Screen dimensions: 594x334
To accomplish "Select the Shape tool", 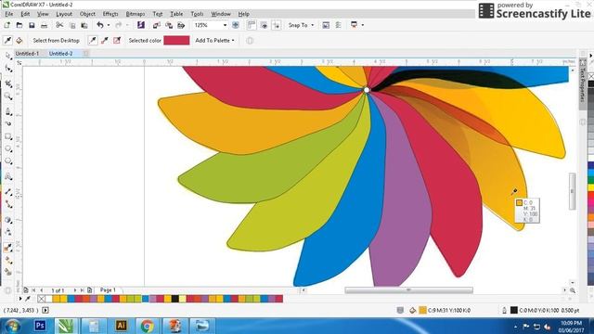I will point(8,69).
